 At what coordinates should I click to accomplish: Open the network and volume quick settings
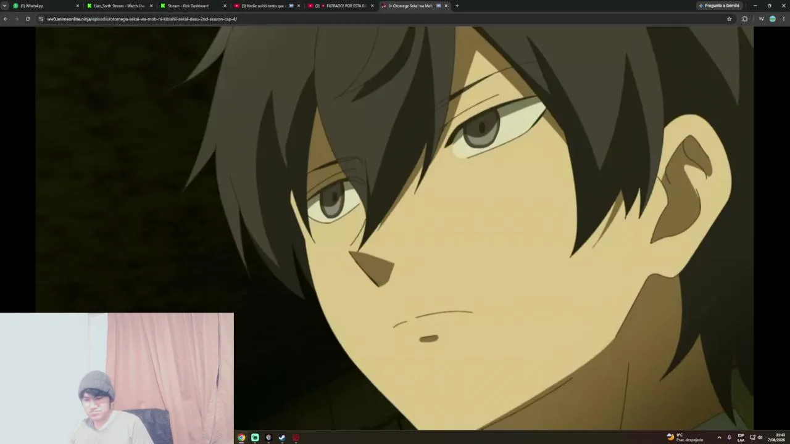(756, 437)
